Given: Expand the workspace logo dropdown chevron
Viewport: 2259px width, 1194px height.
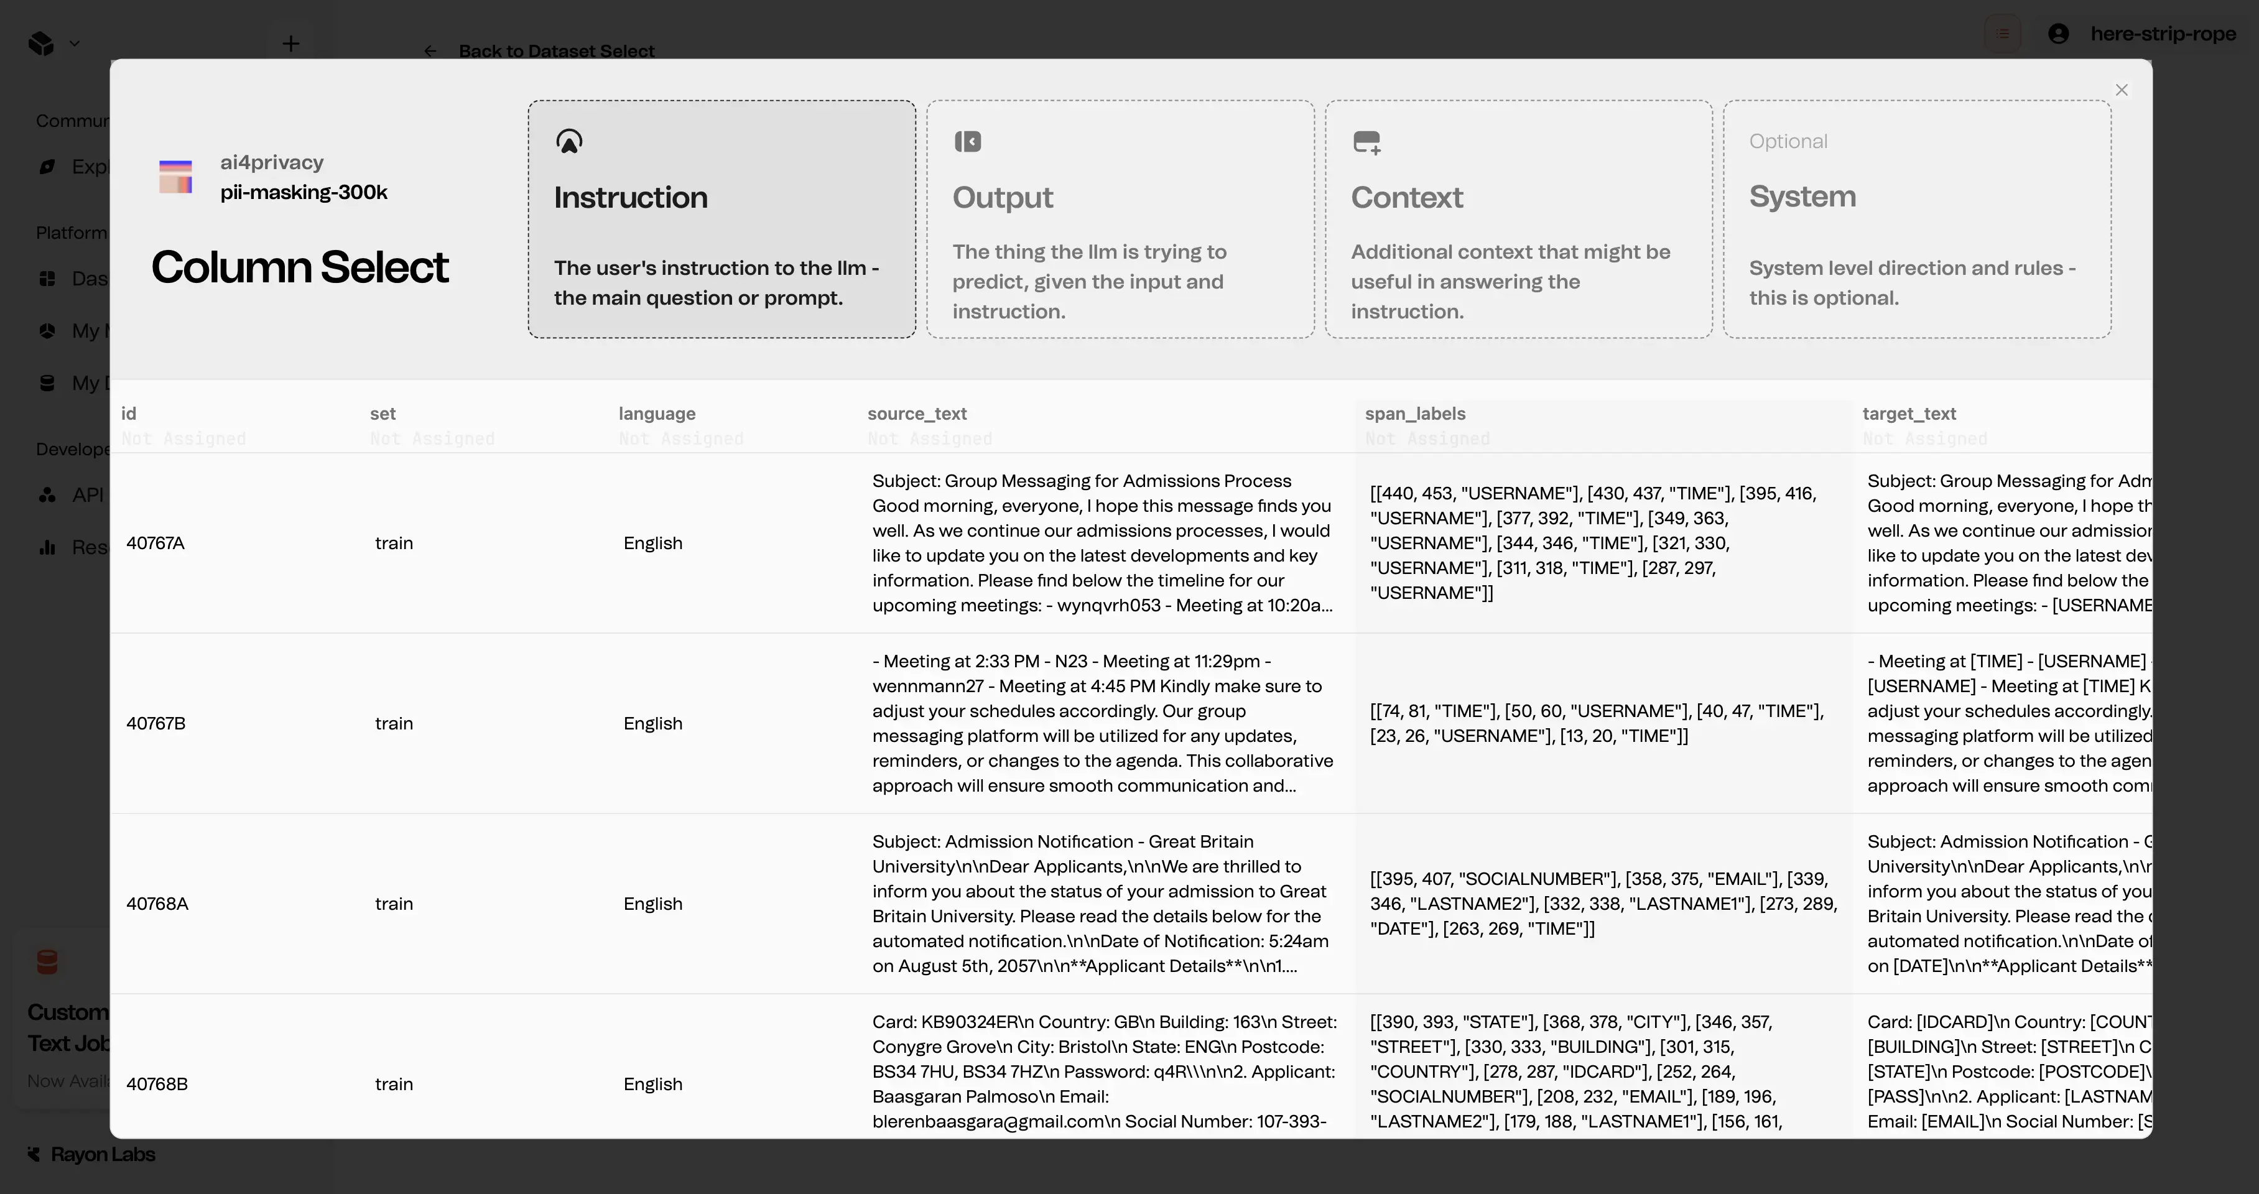Looking at the screenshot, I should tap(75, 43).
